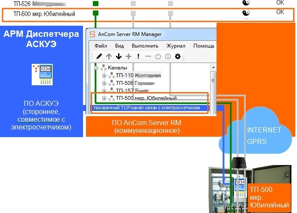This screenshot has height=213, width=297.
Task: Click the yin-yang icon in ТП-500 row
Action: tap(246, 12)
